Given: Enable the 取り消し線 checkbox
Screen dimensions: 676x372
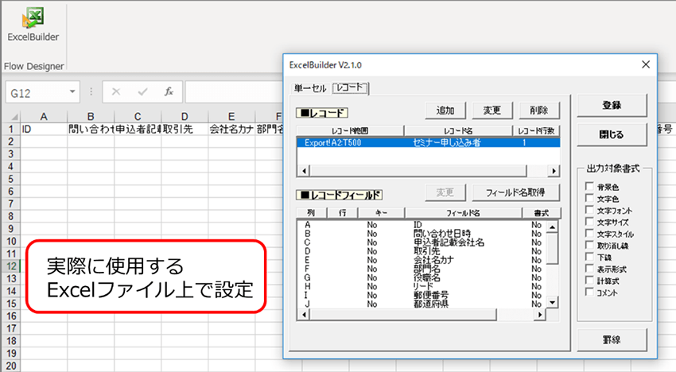Looking at the screenshot, I should tap(589, 245).
